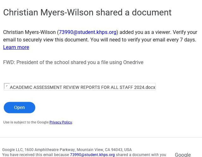Click the FWD: President of the school message

click(x=73, y=62)
